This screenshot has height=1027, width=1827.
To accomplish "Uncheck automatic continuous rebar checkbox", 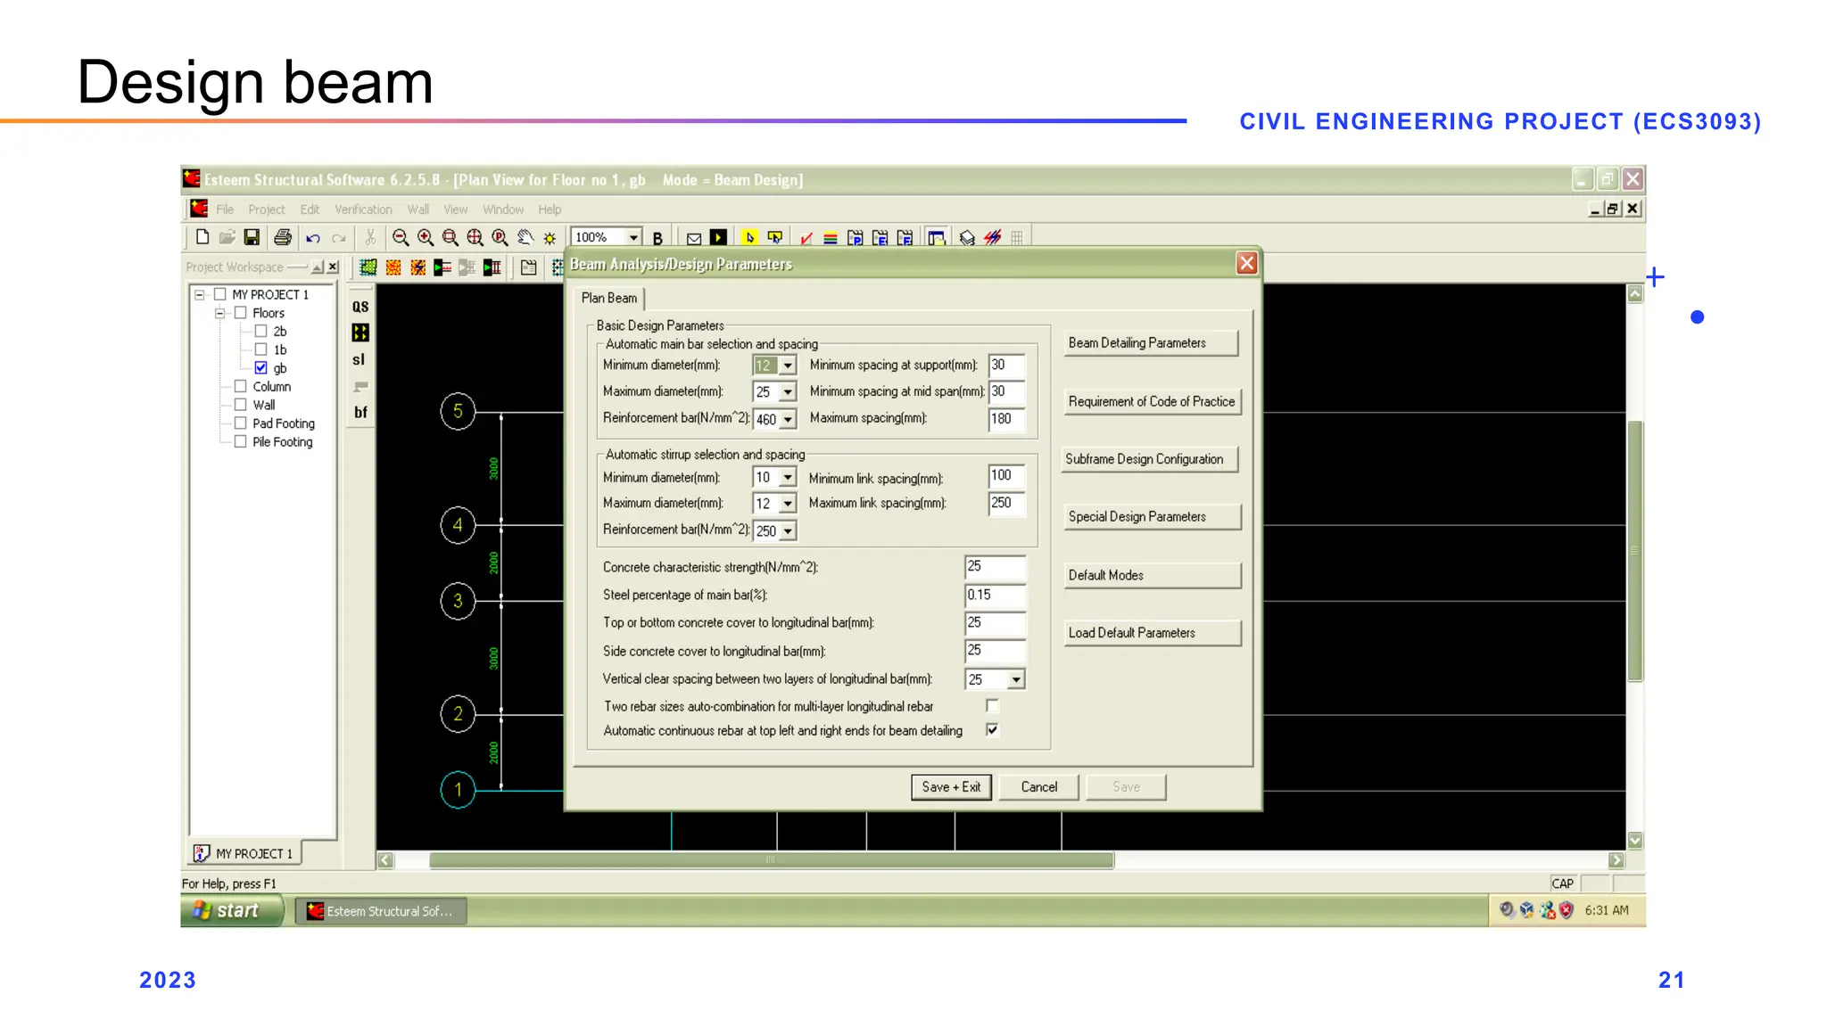I will [992, 729].
